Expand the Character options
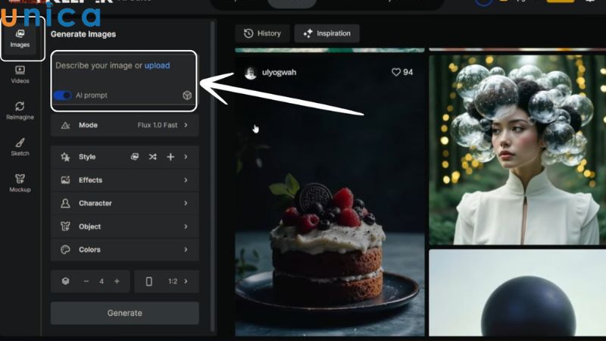606x341 pixels. (x=125, y=203)
